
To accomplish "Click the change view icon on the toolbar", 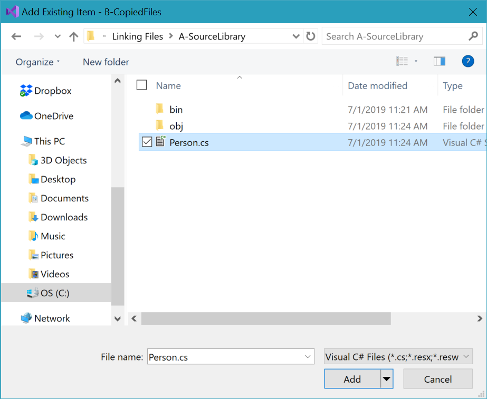I will point(404,61).
